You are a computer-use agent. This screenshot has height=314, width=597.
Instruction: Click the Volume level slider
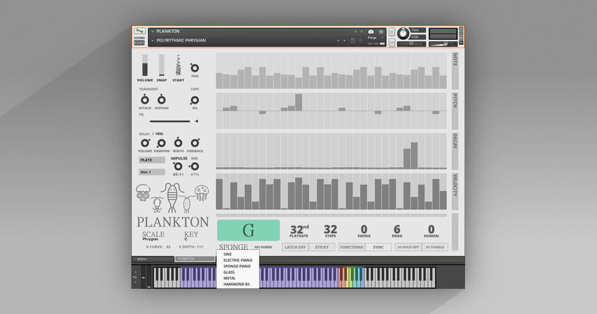coord(145,65)
